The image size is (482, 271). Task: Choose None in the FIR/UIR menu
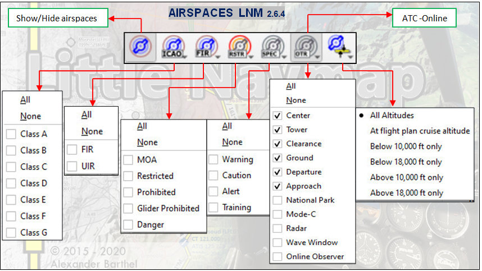click(92, 131)
